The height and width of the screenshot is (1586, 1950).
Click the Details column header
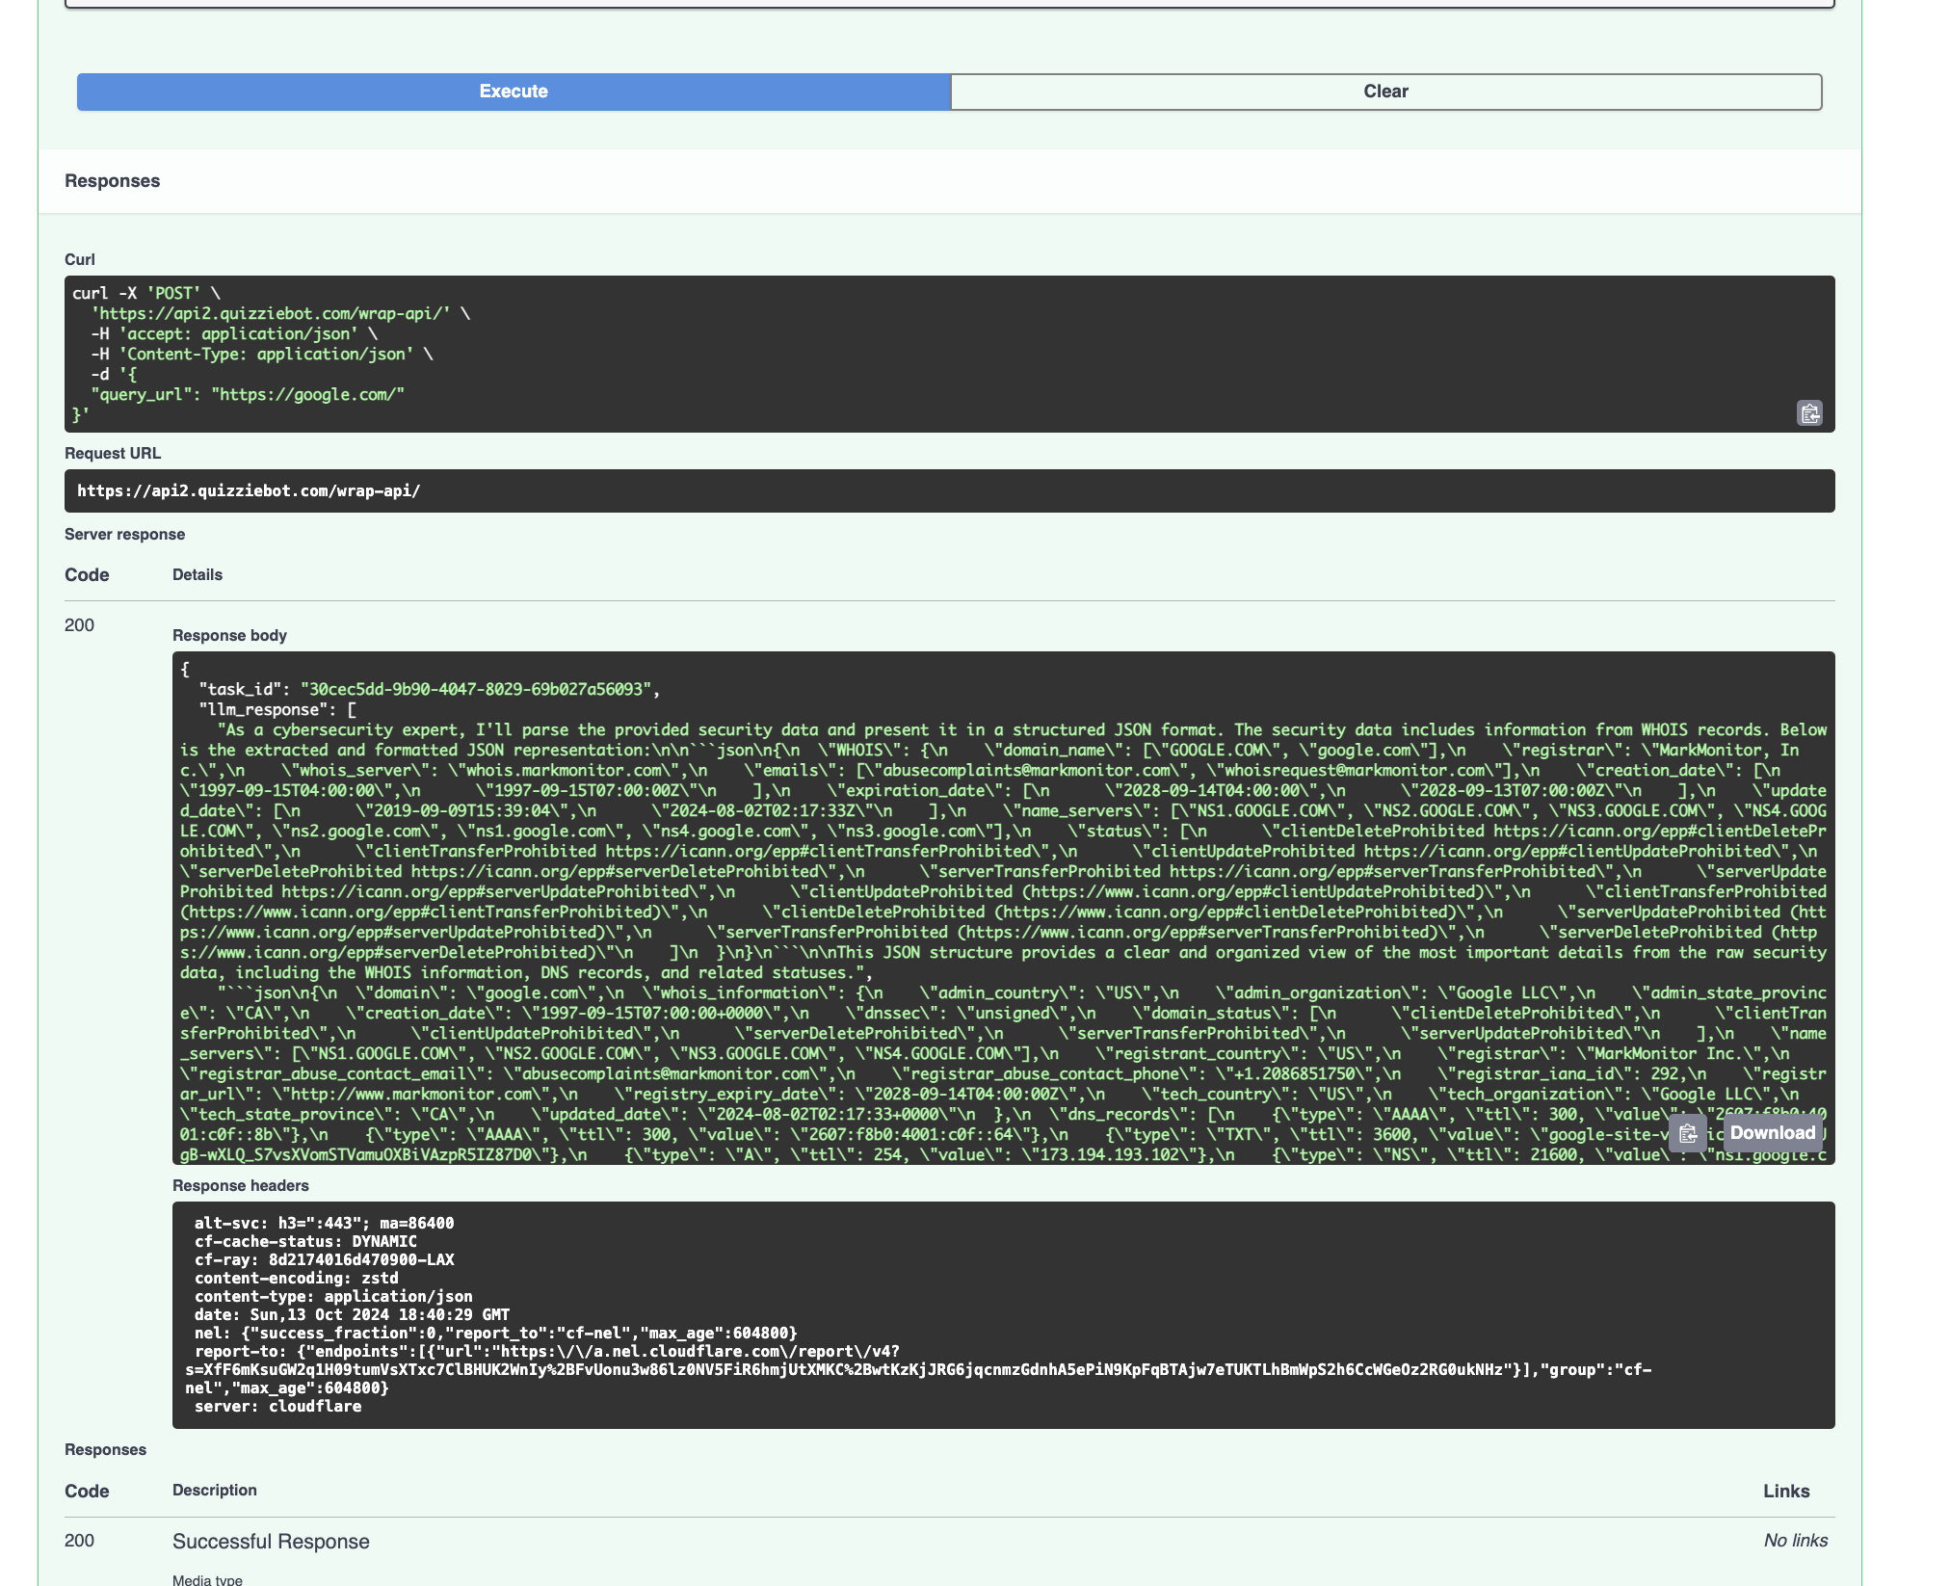coord(197,575)
